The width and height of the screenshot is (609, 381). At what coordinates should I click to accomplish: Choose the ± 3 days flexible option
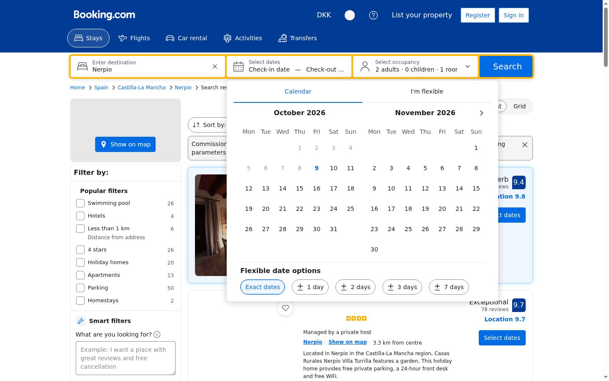pos(402,287)
